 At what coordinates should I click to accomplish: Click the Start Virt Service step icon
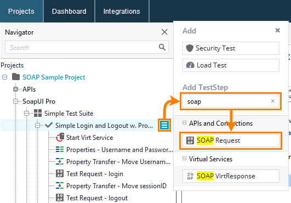pos(60,138)
